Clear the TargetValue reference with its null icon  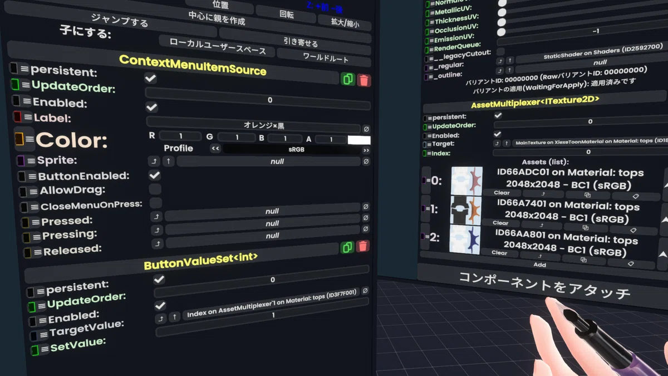(365, 291)
